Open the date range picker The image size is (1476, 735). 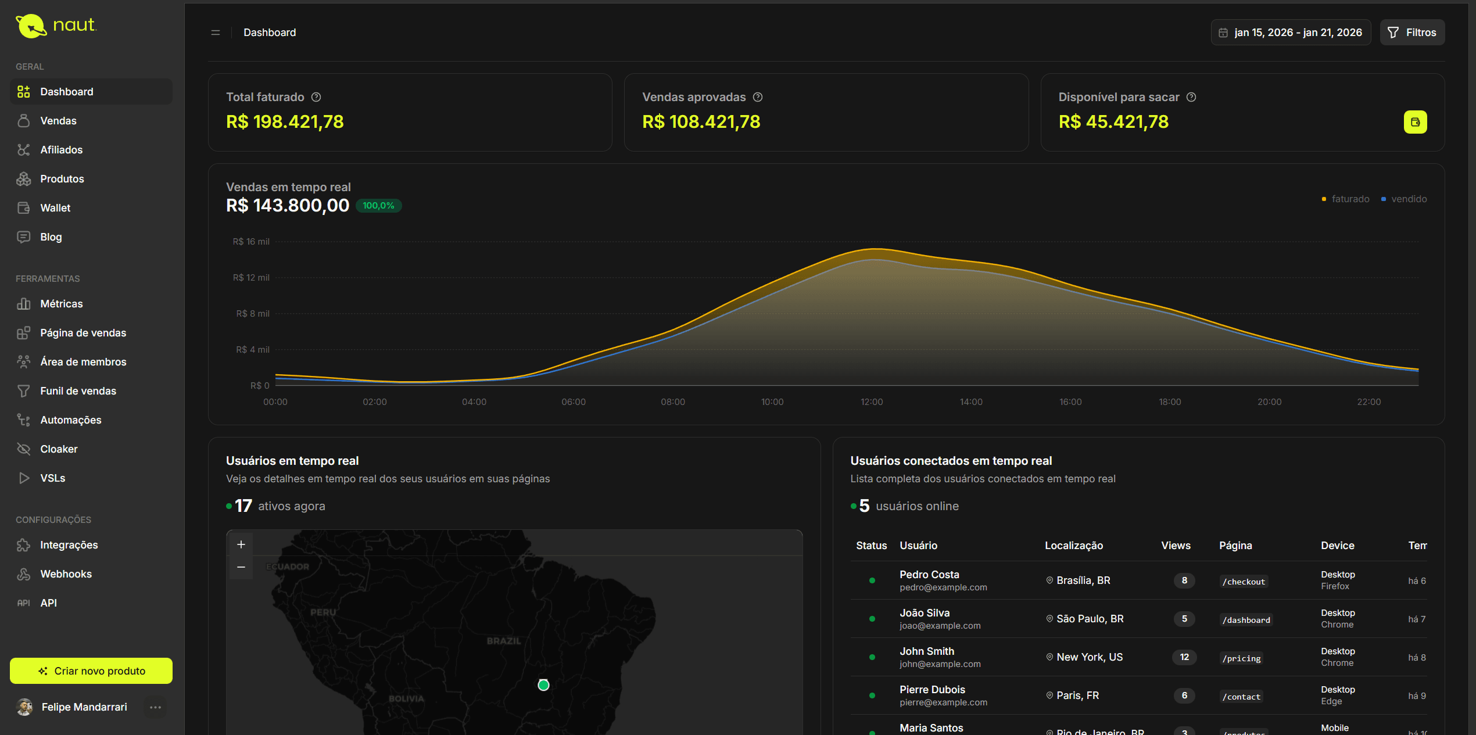coord(1291,33)
